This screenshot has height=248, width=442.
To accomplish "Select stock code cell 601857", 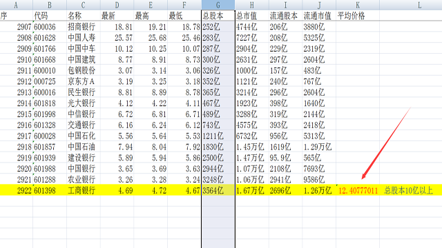I will [x=50, y=147].
